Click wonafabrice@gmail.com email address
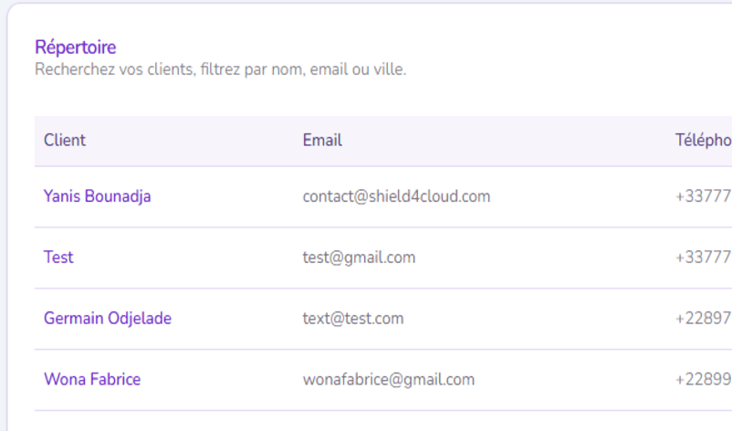732x431 pixels. click(388, 380)
